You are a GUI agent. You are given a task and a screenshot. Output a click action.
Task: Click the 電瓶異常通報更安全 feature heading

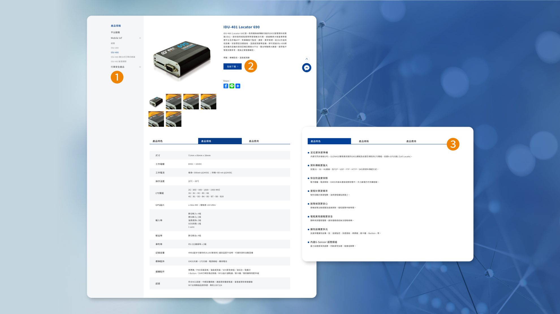coord(322,216)
